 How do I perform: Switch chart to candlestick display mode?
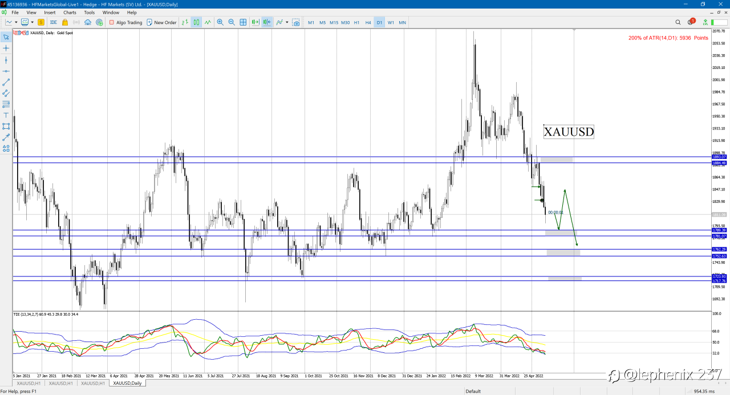(x=196, y=22)
